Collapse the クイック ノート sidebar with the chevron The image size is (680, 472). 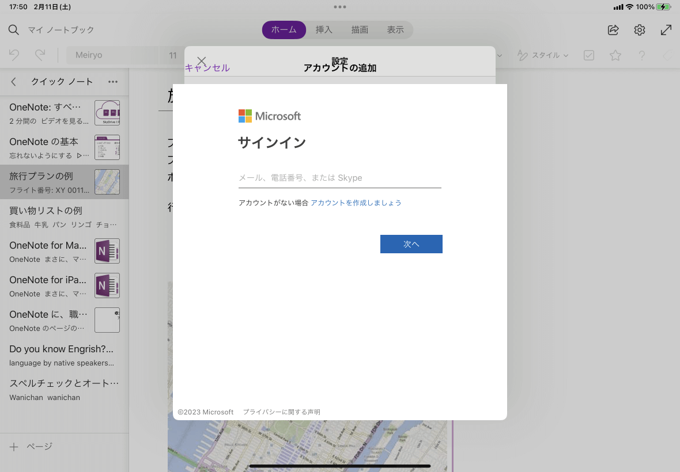(x=13, y=82)
